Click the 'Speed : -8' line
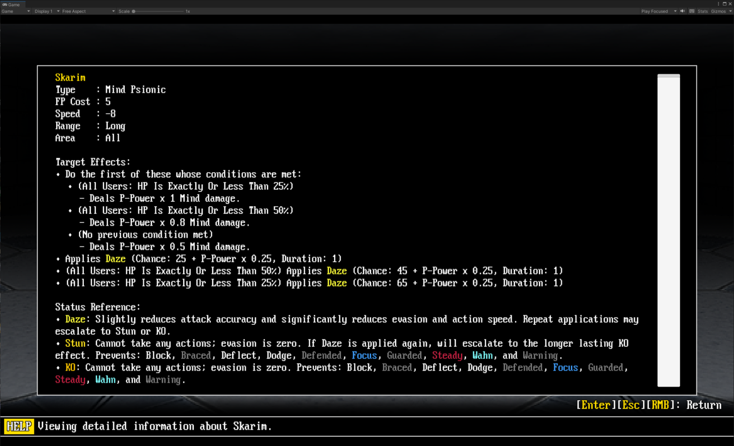 tap(85, 114)
